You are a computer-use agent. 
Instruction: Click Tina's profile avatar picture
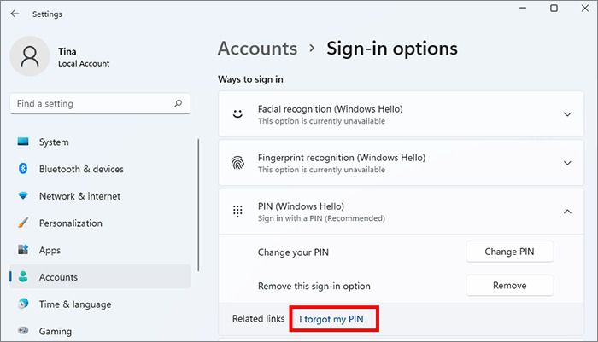click(31, 56)
